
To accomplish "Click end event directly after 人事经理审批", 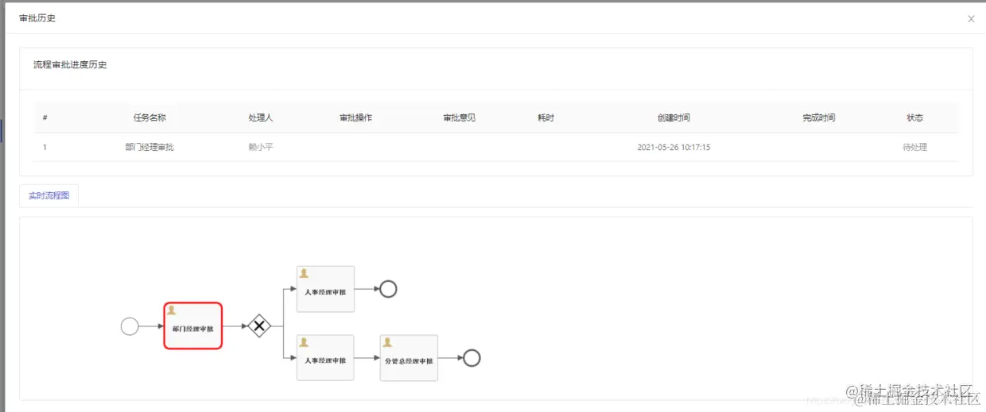I will coord(388,289).
